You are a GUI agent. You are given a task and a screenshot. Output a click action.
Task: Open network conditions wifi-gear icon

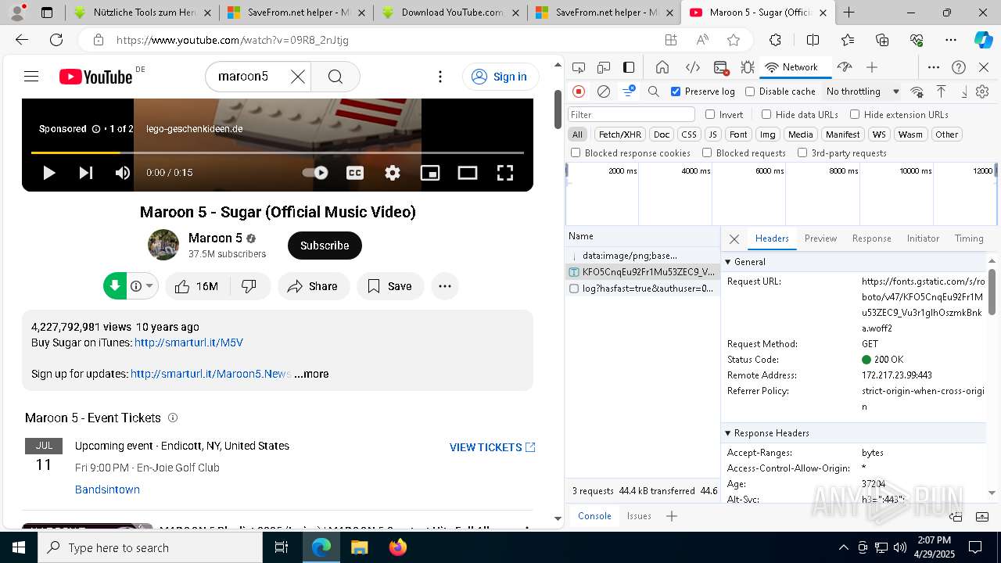917,91
